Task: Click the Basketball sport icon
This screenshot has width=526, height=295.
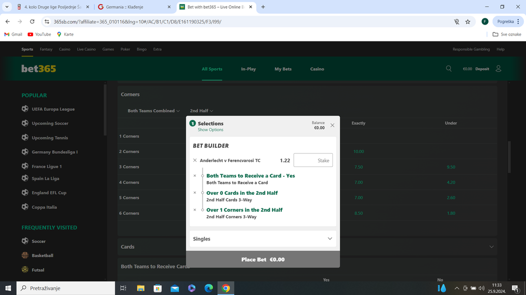Action: tap(25, 255)
